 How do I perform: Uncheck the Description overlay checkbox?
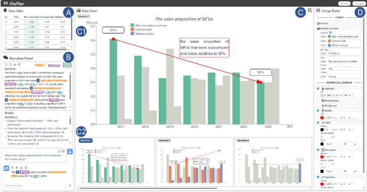[x=318, y=150]
